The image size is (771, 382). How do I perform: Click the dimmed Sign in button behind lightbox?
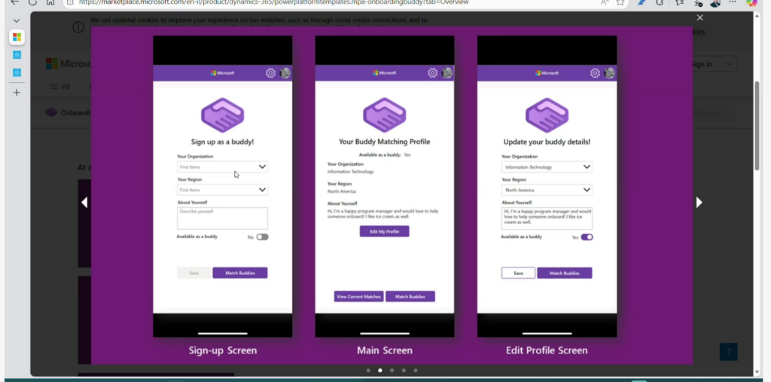pos(702,64)
